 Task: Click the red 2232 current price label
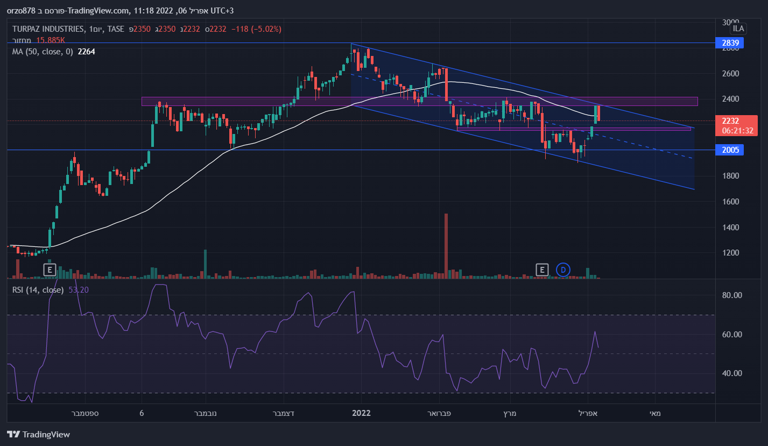pyautogui.click(x=730, y=121)
